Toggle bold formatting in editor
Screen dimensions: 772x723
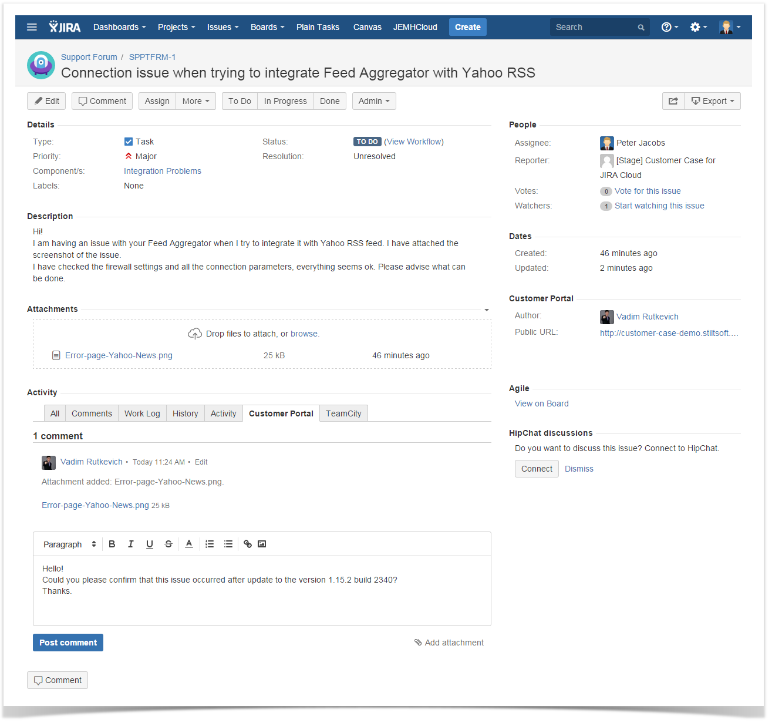[112, 544]
